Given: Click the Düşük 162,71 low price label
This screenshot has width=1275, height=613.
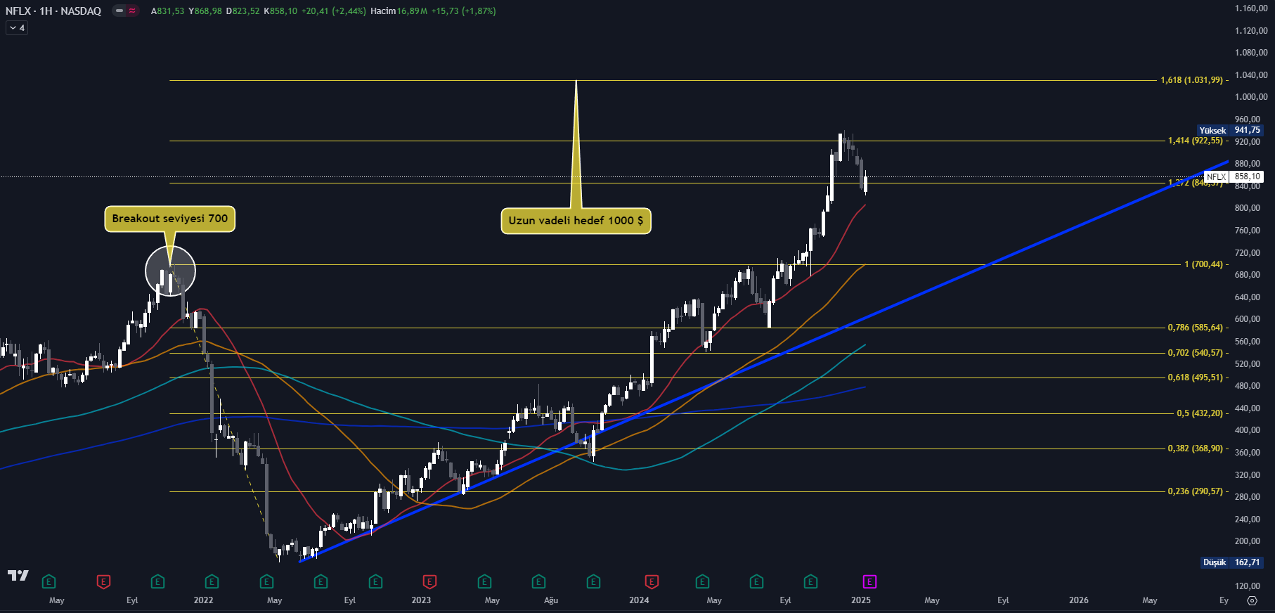Looking at the screenshot, I should pyautogui.click(x=1232, y=562).
